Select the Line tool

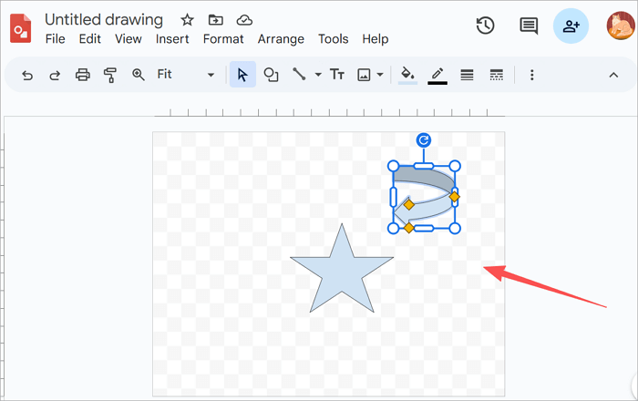pos(299,75)
